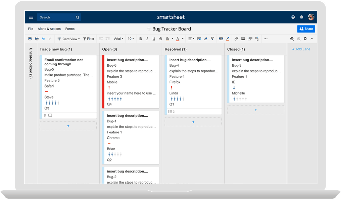
Task: Click the Share button
Action: [306, 29]
